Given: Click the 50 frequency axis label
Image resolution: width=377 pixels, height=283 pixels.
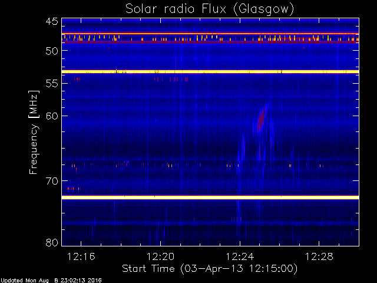Looking at the screenshot, I should (52, 51).
